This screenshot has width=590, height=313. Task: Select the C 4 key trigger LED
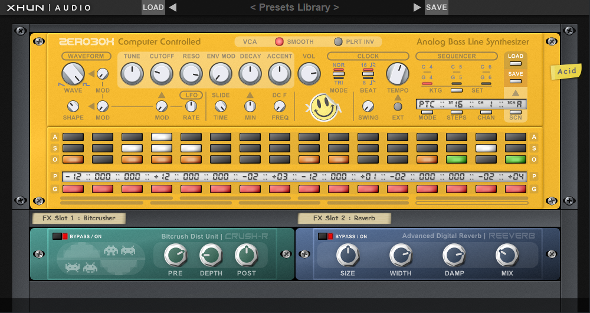[x=427, y=72]
